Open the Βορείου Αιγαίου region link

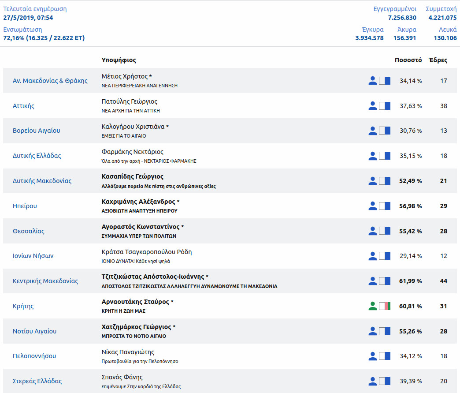point(37,131)
